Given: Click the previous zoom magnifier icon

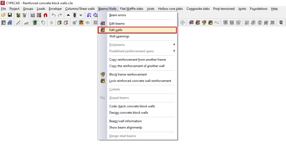Looking at the screenshot, I should (x=89, y=15).
